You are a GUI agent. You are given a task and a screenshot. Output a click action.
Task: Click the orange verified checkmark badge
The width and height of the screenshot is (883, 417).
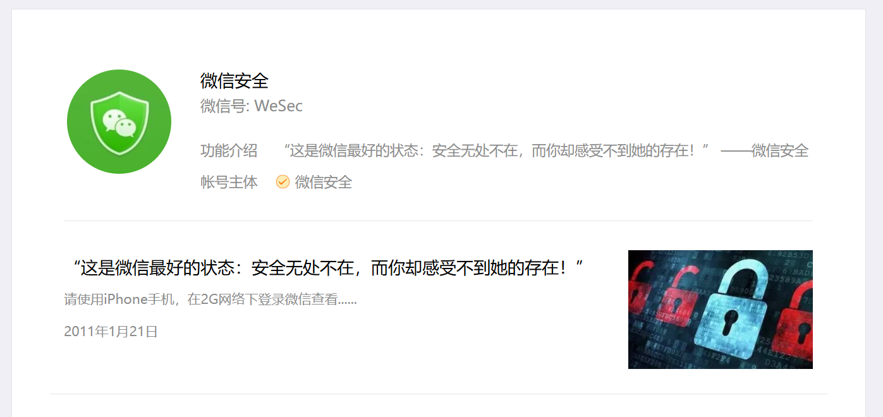[283, 182]
